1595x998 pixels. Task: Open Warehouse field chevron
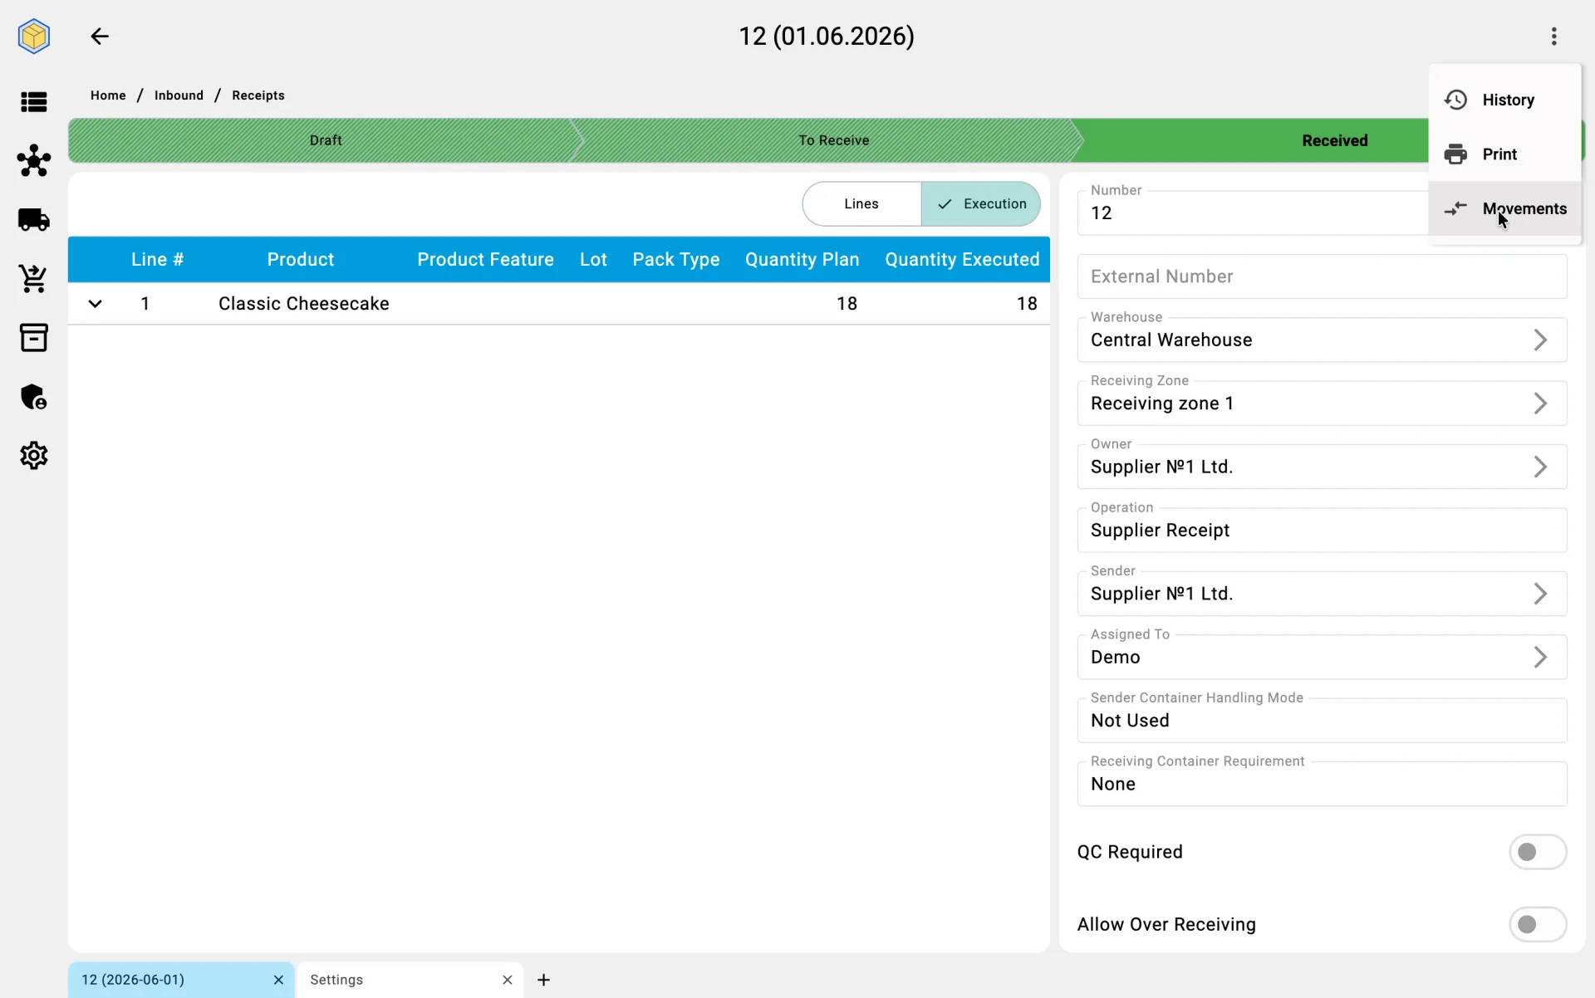[1540, 340]
